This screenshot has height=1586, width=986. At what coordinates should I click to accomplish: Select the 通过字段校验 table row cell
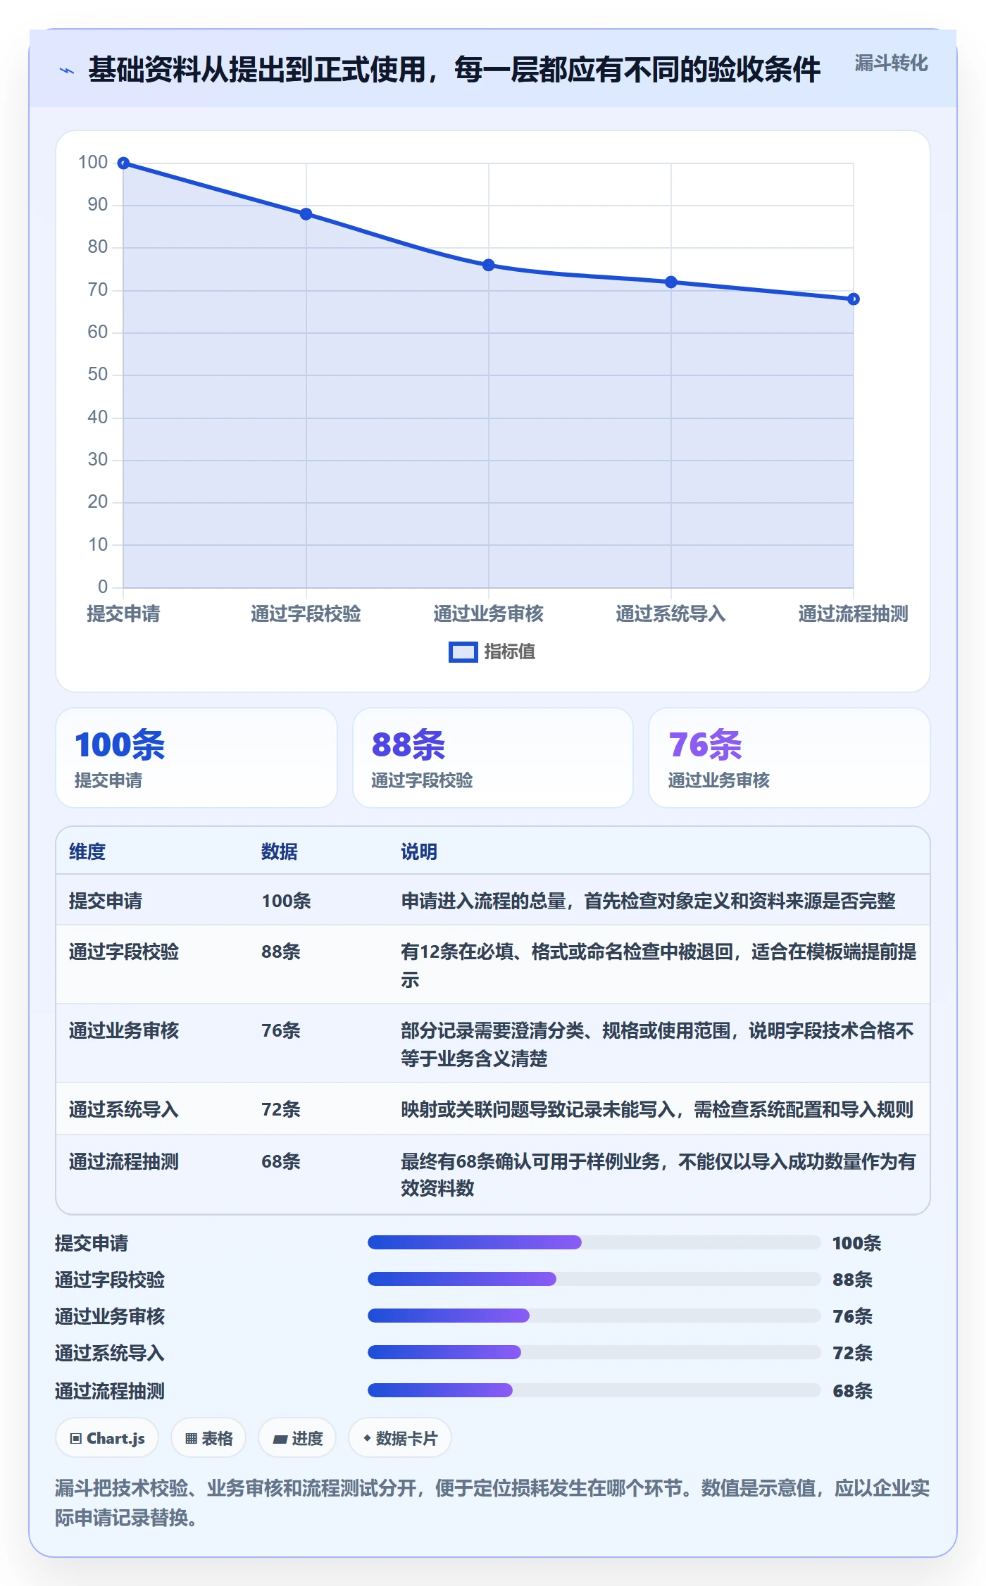pyautogui.click(x=124, y=951)
